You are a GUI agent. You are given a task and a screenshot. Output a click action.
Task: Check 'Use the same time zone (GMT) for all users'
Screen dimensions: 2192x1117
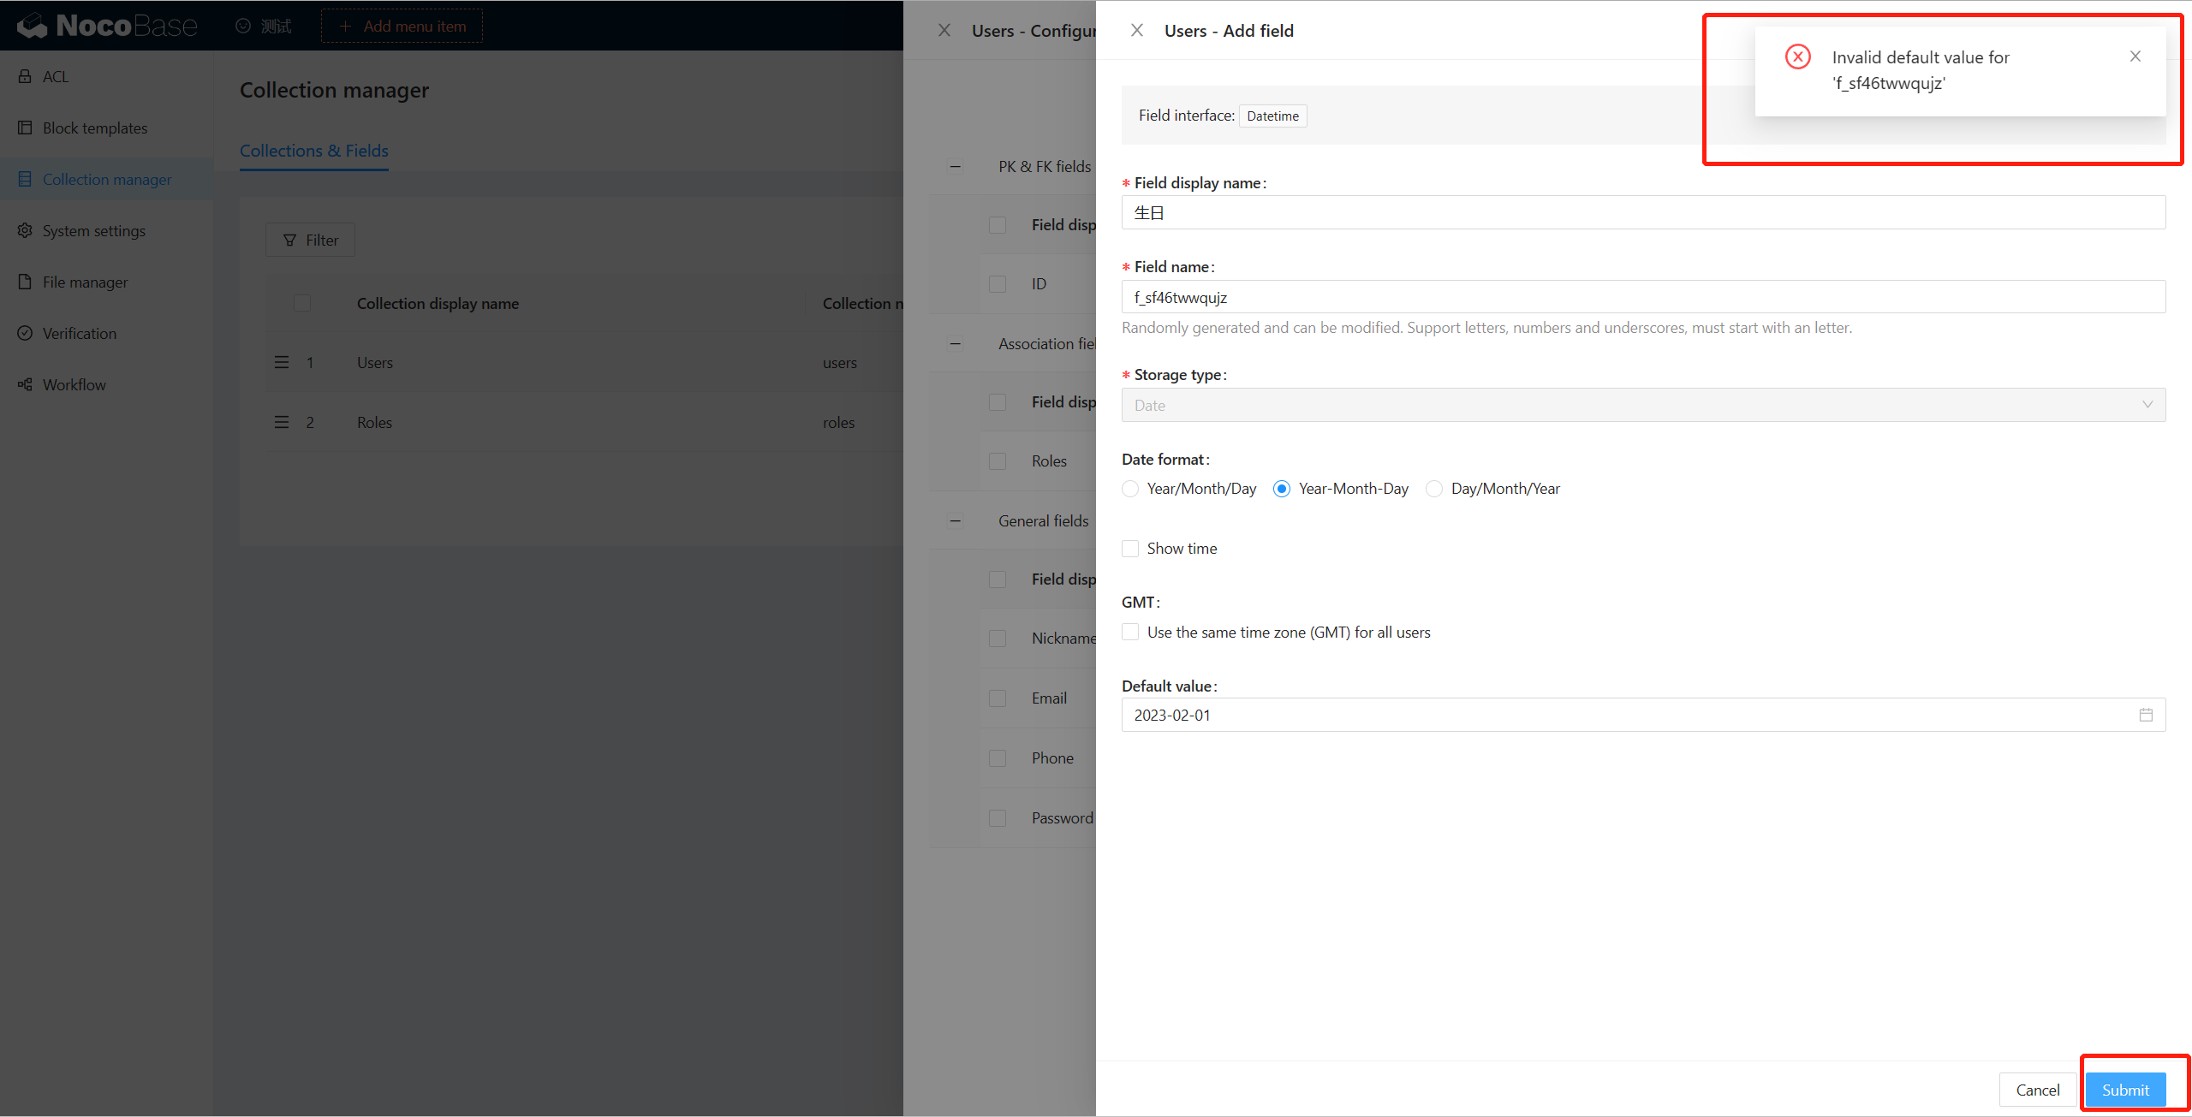1130,632
